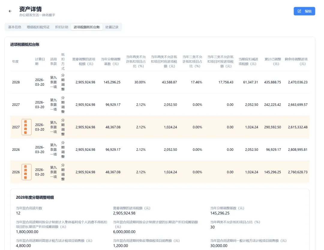
Task: Click the 当年分期调整基数 column header
Action: point(111,61)
